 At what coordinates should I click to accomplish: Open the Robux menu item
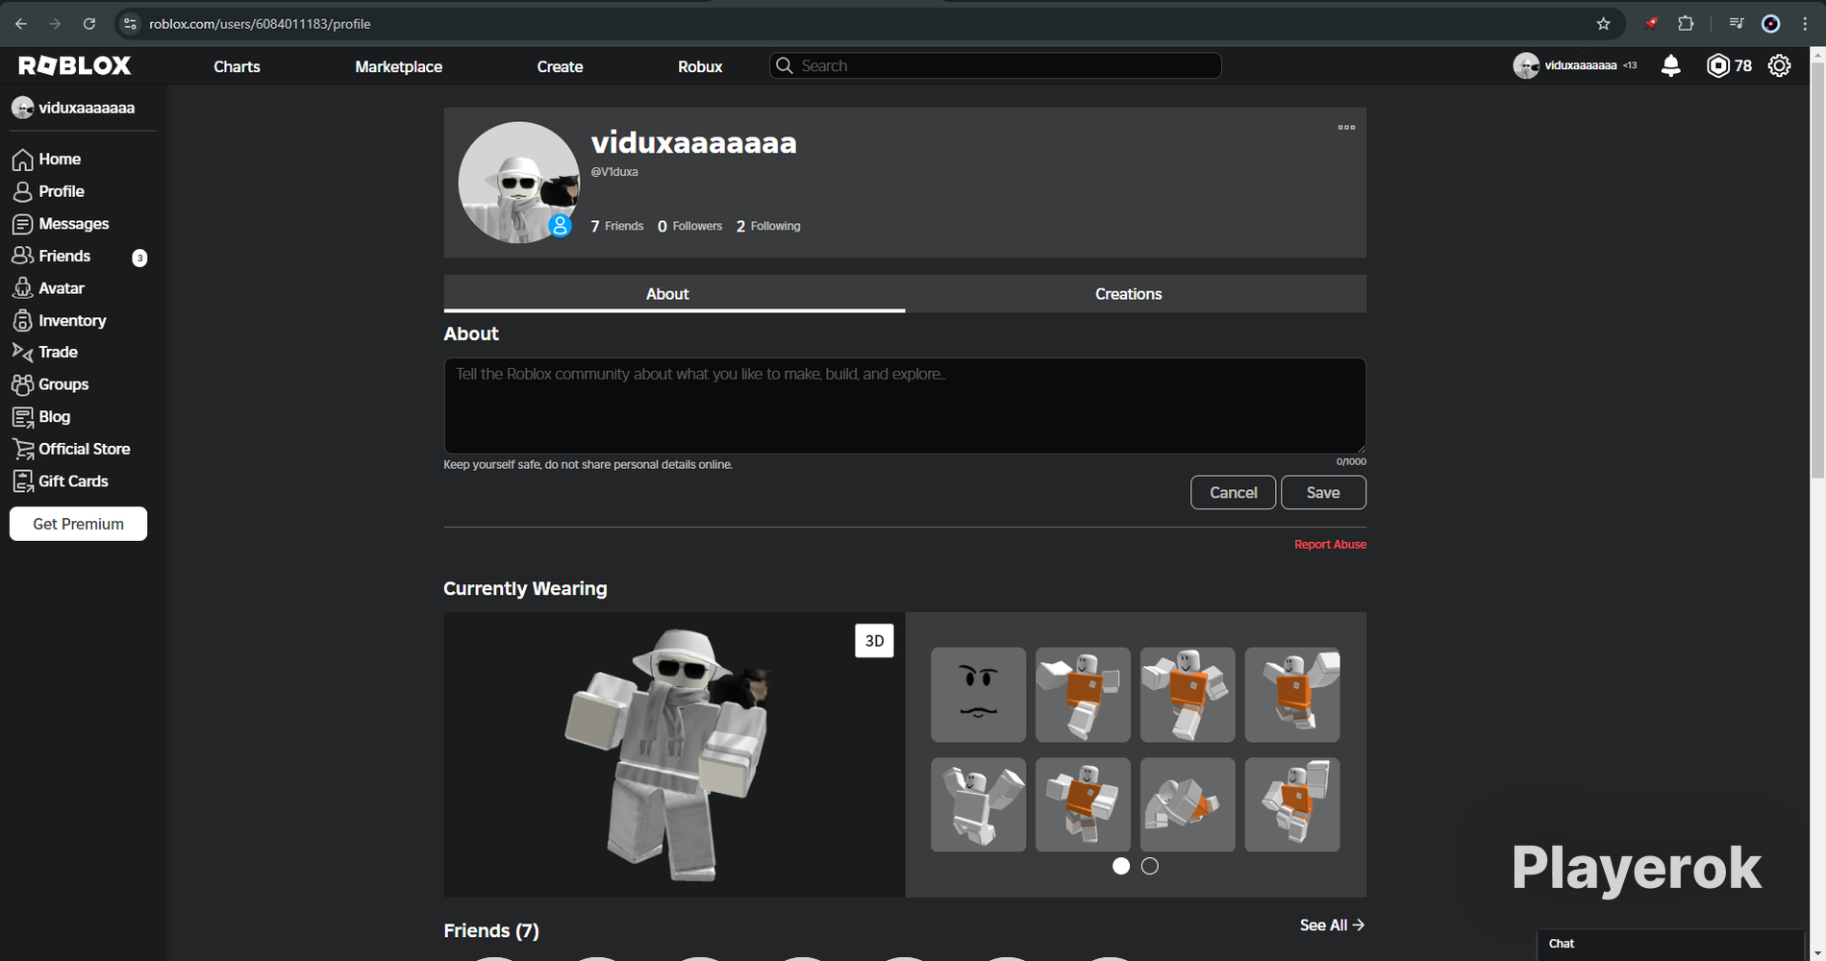(700, 66)
